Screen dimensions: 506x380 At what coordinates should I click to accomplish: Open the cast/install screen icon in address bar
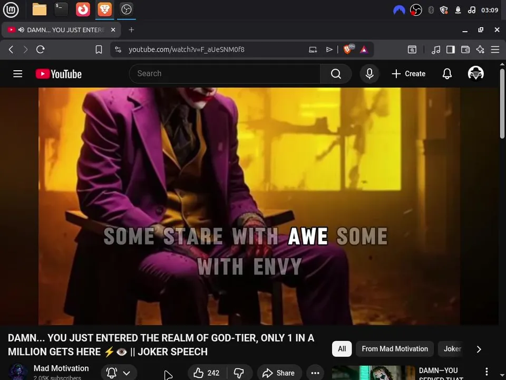pyautogui.click(x=313, y=50)
